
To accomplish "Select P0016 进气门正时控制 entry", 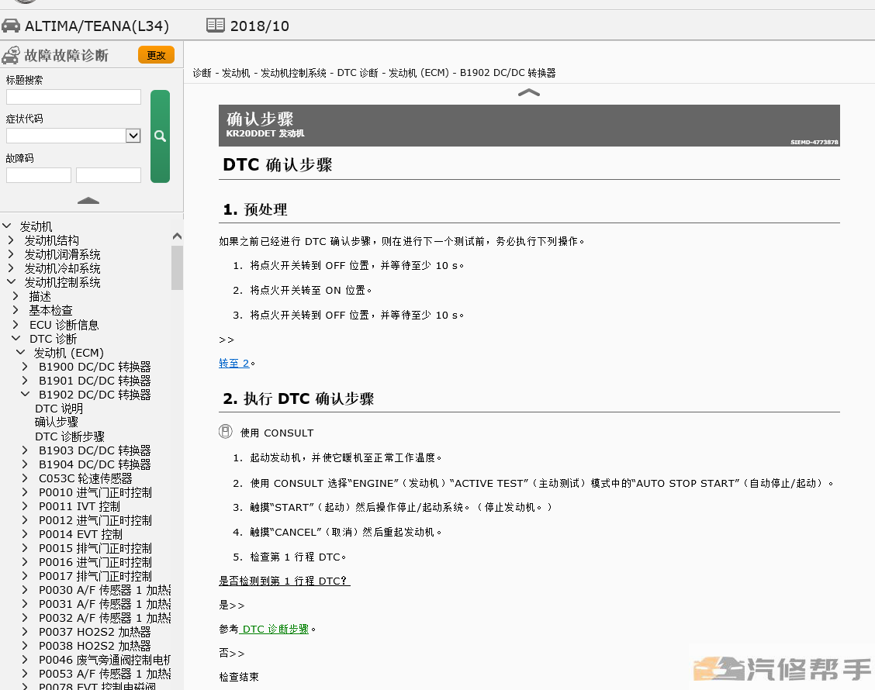I will 95,562.
